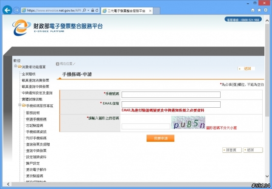Screen dimensions: 272x189
Task: Click the EMAIL信箱 input field
Action: (x=171, y=105)
